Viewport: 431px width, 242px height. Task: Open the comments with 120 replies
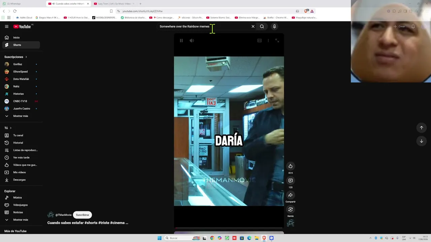pos(291,180)
